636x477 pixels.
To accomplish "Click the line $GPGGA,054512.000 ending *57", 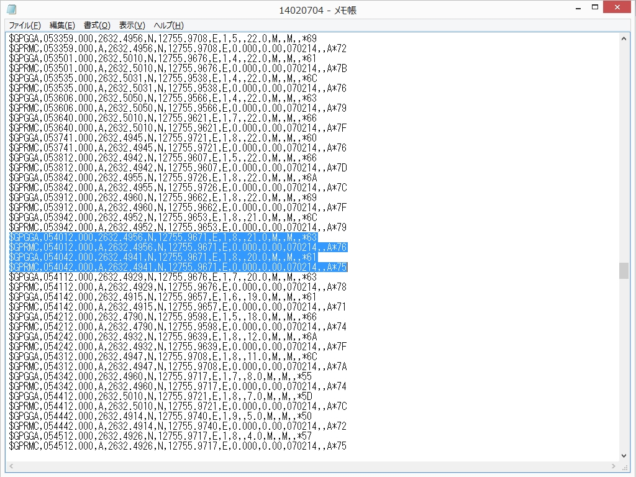I will pyautogui.click(x=160, y=436).
